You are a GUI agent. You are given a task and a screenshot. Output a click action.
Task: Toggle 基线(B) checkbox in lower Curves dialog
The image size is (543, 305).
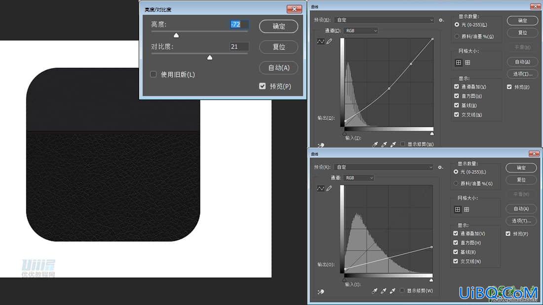pos(456,252)
